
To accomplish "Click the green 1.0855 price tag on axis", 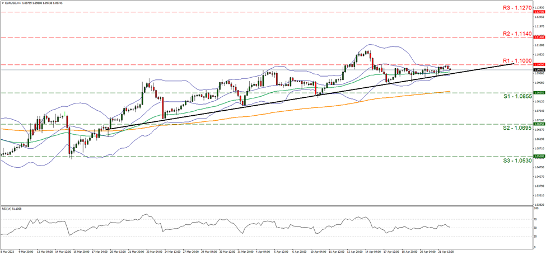I will click(538, 93).
